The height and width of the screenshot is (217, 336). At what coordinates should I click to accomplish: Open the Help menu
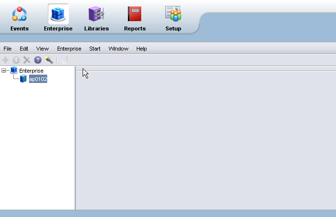(x=141, y=49)
